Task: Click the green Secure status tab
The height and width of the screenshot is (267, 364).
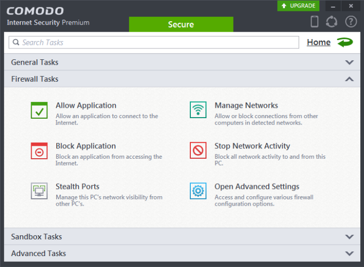Action: point(181,24)
